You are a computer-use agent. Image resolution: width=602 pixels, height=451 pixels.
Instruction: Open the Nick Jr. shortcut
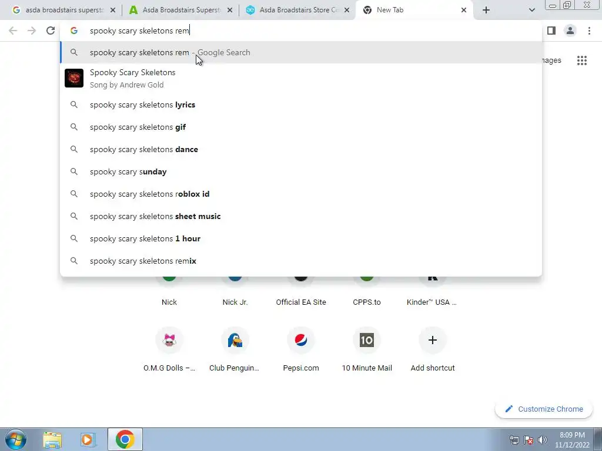(x=235, y=302)
